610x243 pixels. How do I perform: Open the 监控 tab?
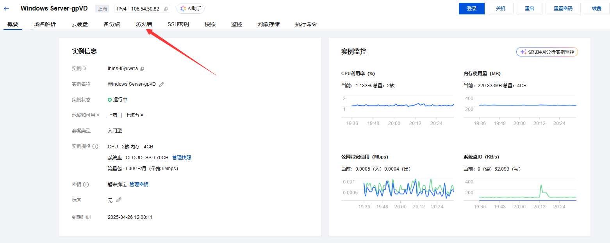[237, 24]
